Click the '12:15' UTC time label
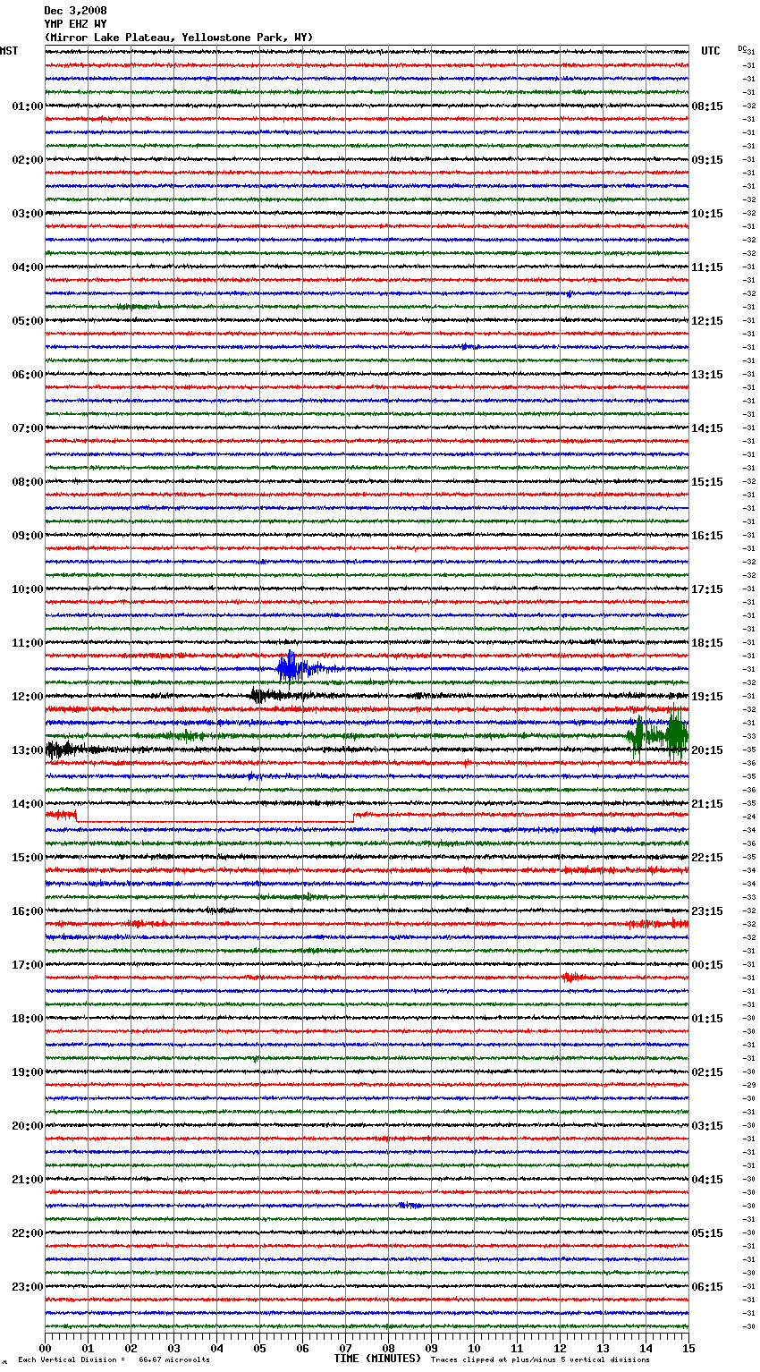The height and width of the screenshot is (1372, 760). [707, 321]
